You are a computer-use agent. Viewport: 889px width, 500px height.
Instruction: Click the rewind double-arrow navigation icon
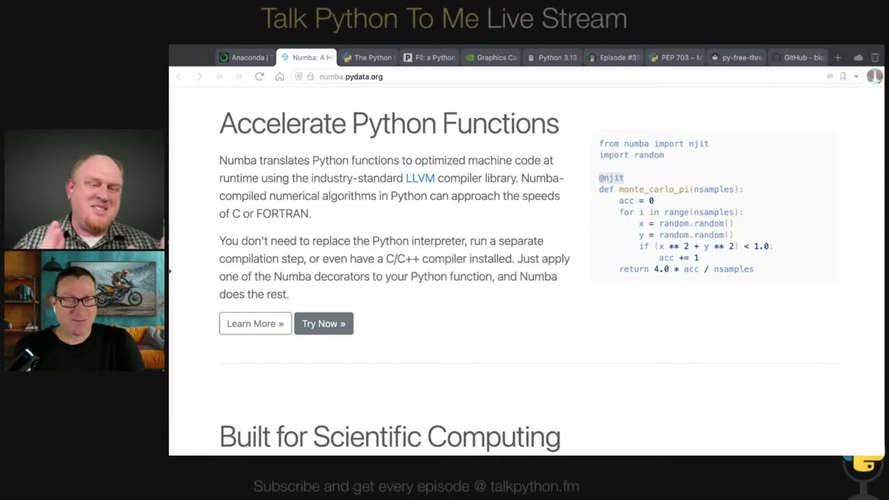[219, 76]
